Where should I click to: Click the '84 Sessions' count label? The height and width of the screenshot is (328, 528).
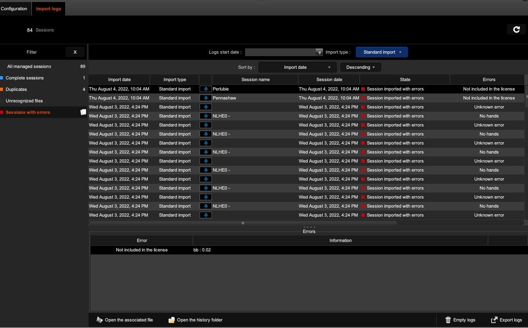[x=40, y=30]
